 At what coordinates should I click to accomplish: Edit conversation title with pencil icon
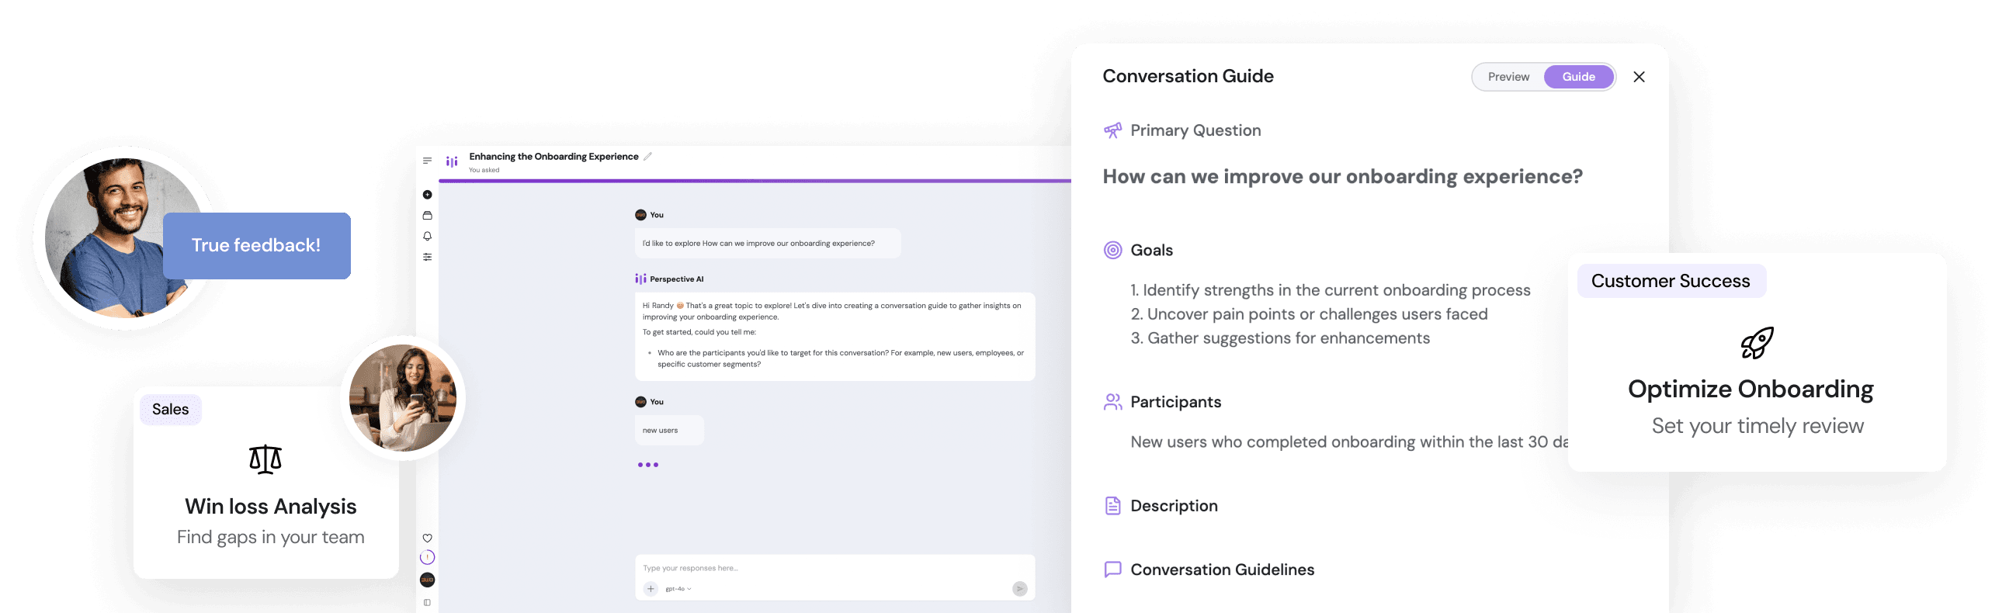(x=647, y=157)
